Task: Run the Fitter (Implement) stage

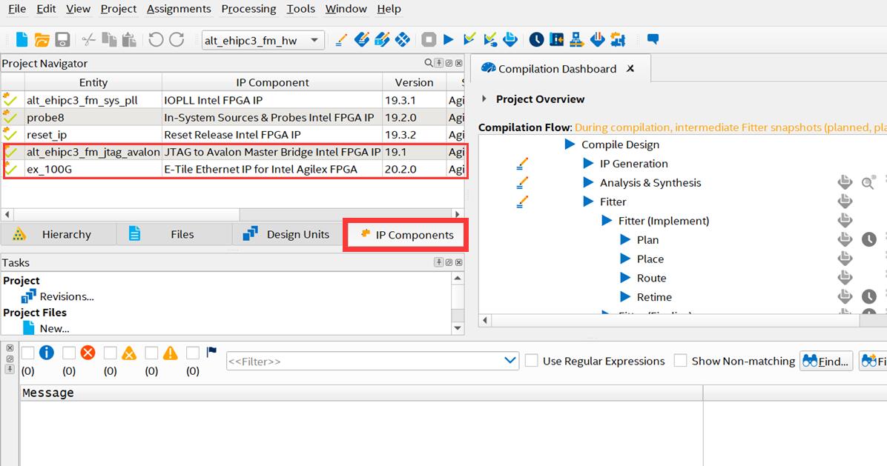Action: 607,221
